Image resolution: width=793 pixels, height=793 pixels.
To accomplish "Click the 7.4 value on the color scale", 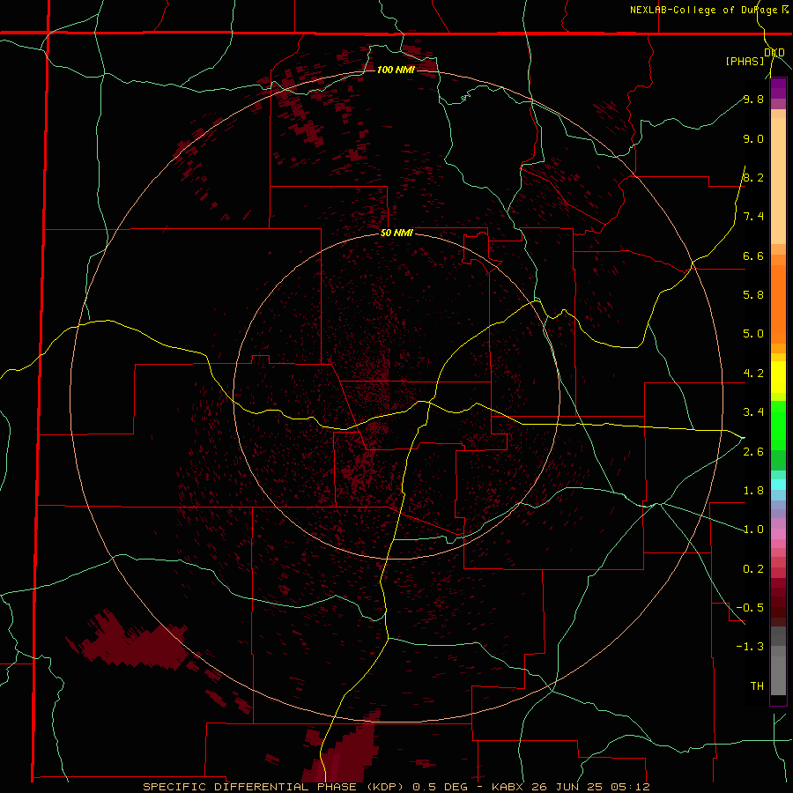I will [x=753, y=217].
